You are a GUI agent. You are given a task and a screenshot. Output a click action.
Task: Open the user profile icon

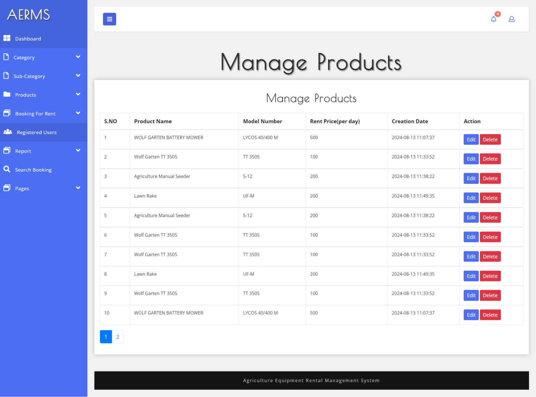tap(512, 19)
